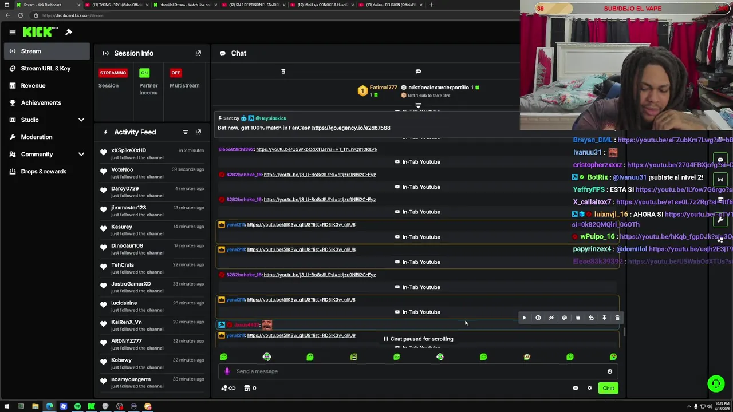Image resolution: width=733 pixels, height=412 pixels.
Task: Select Dinodaur108 follower entry
Action: pos(152,249)
